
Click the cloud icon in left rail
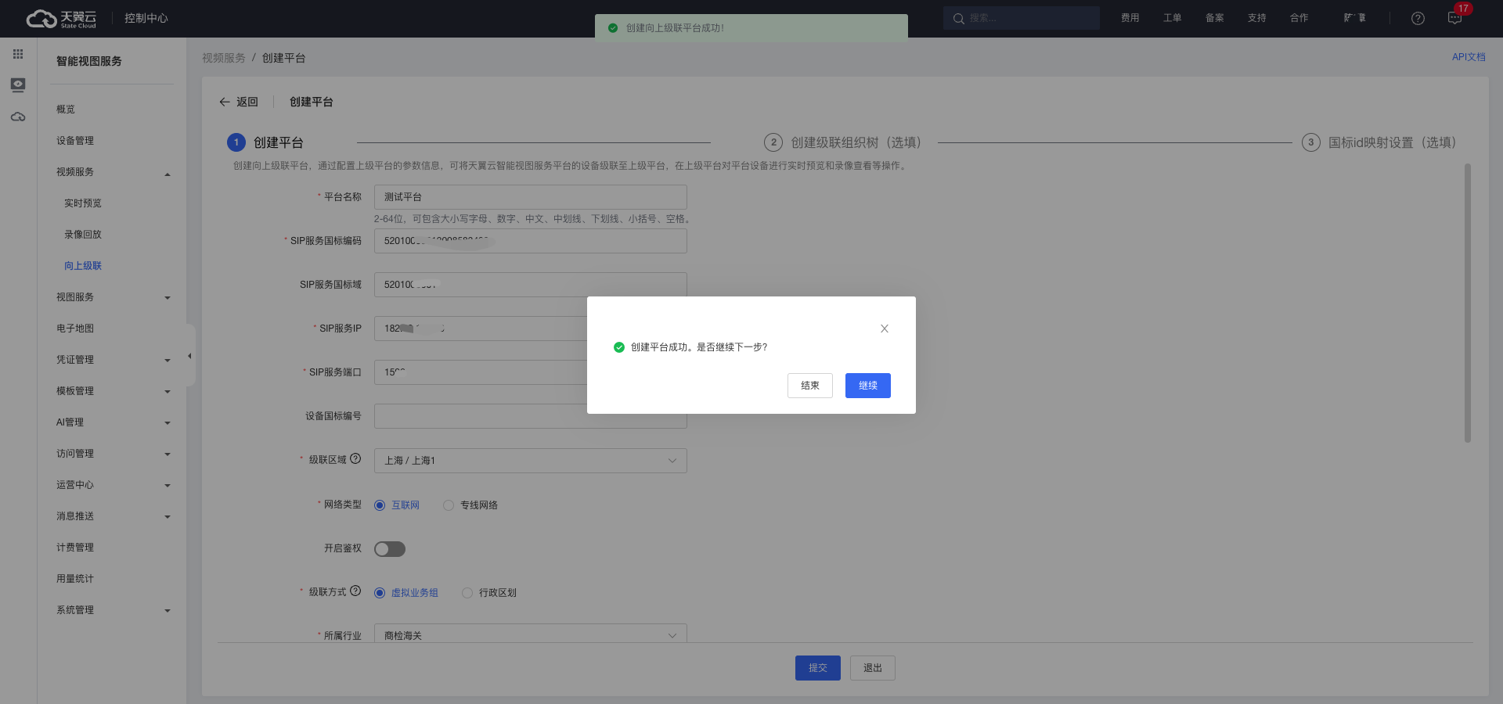18,117
